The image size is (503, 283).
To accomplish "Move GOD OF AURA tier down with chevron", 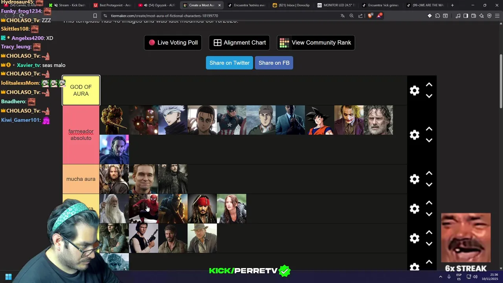I will tap(429, 96).
